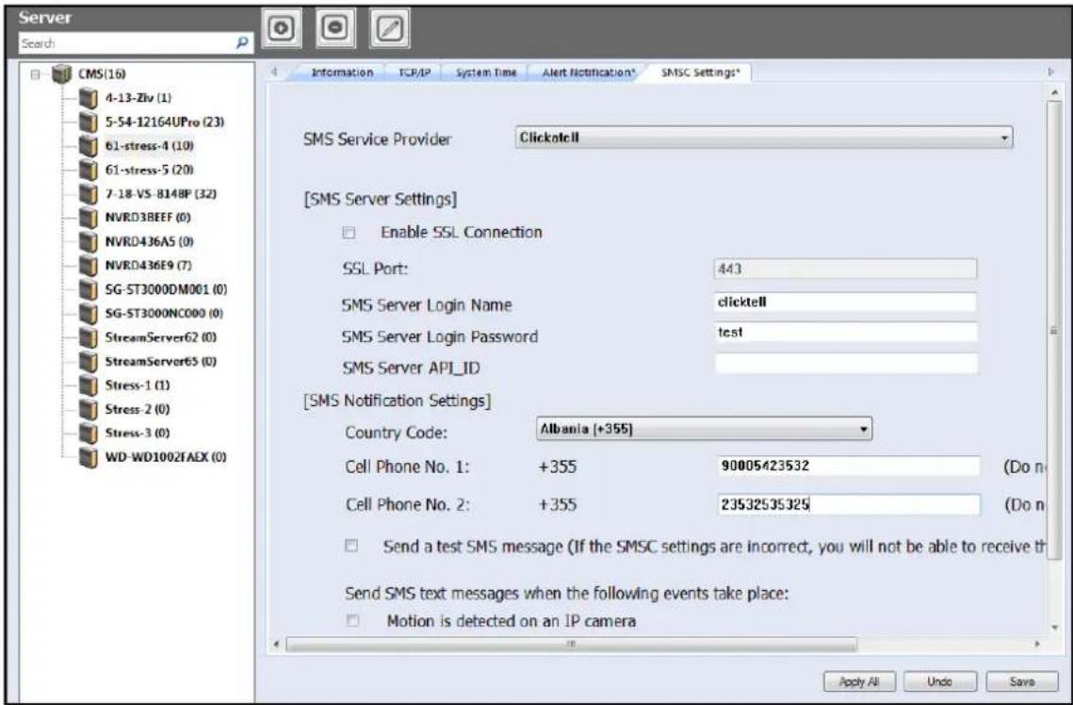The width and height of the screenshot is (1073, 705).
Task: Click the server icon beside NVRD3BEEF
Action: [x=89, y=218]
